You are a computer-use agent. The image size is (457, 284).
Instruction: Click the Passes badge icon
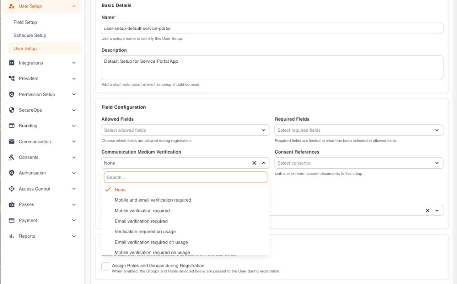click(x=11, y=204)
